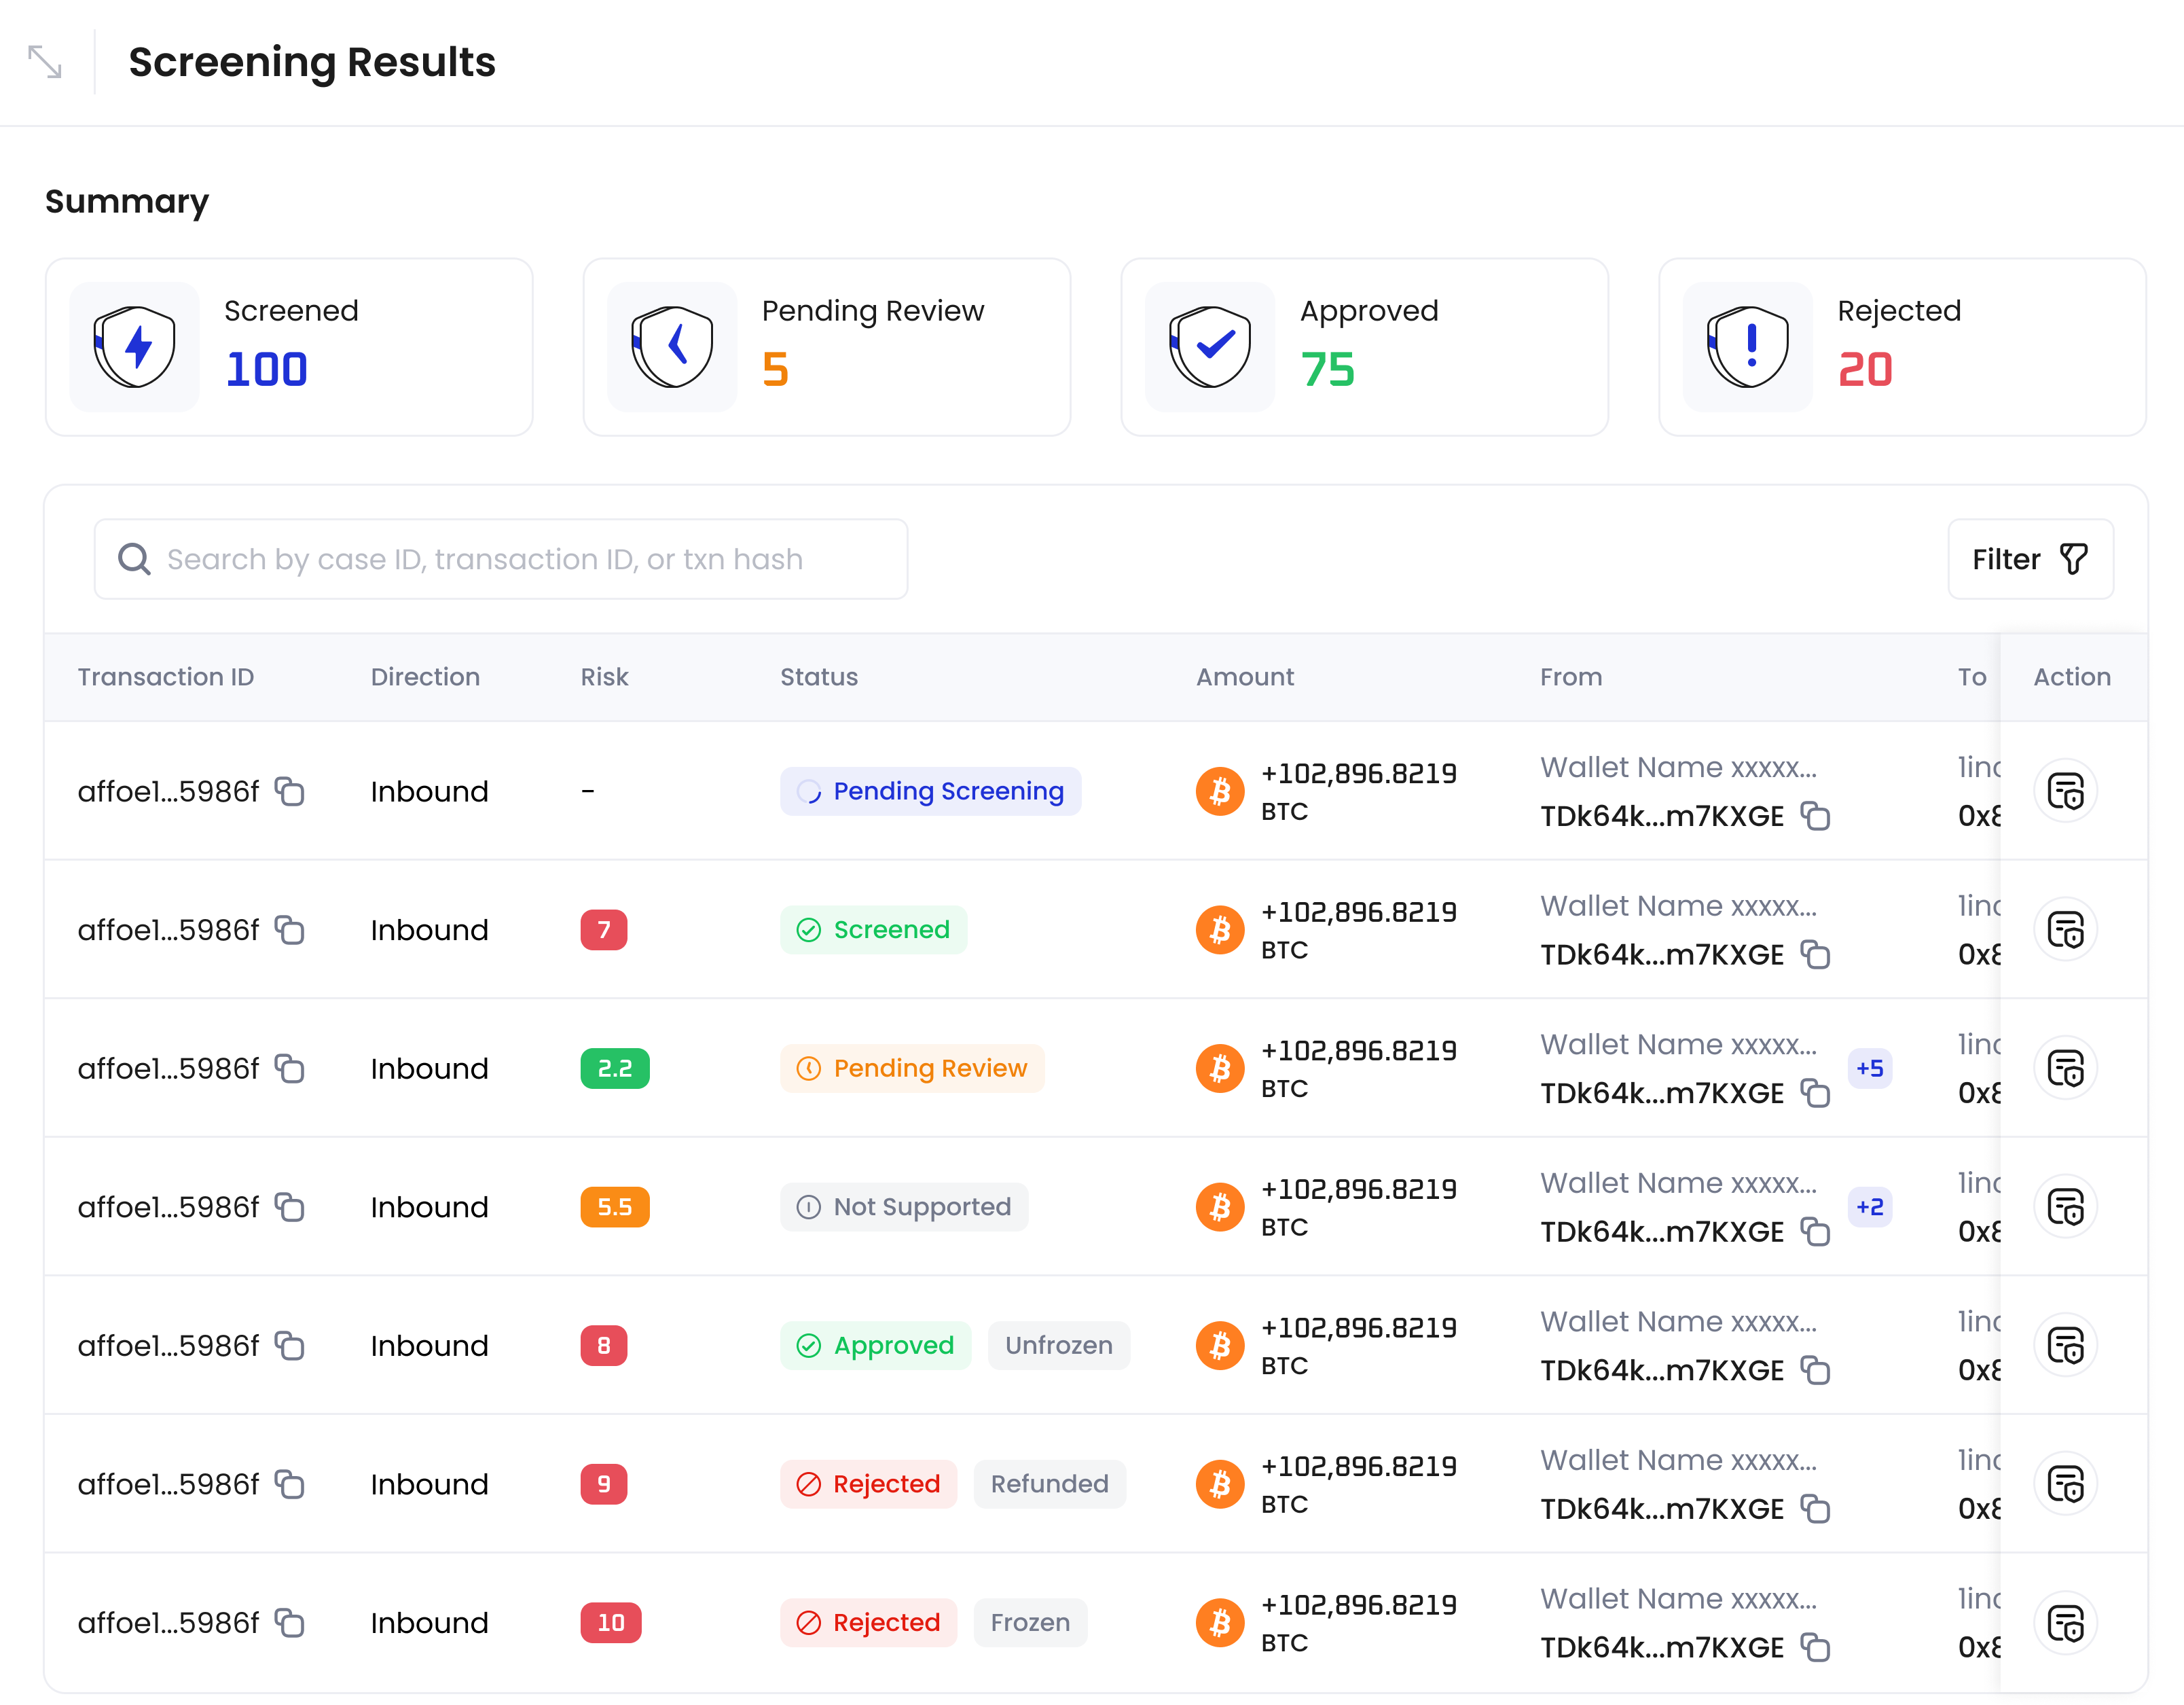This screenshot has height=1705, width=2184.
Task: Open action icon for Pending Screening row
Action: (2064, 791)
